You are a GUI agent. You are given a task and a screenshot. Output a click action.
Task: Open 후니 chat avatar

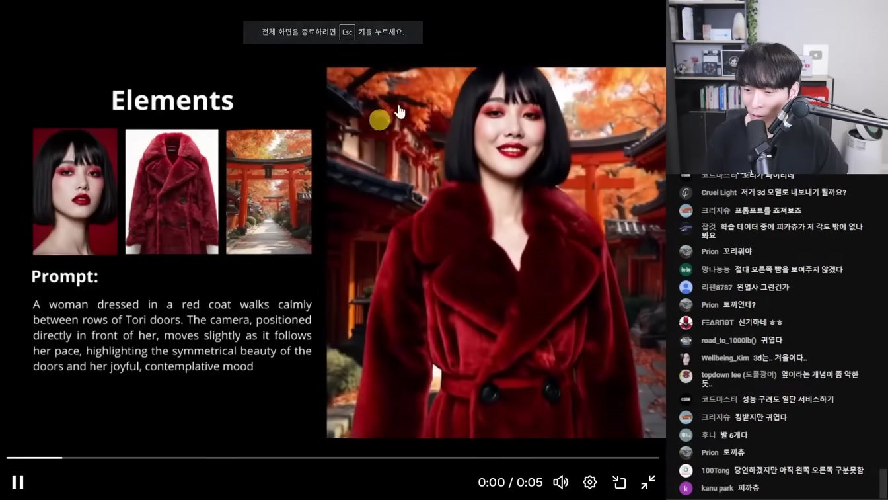click(x=686, y=435)
